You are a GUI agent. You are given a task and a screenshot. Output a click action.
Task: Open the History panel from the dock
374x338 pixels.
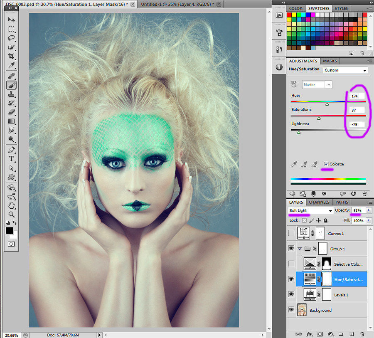click(x=279, y=49)
